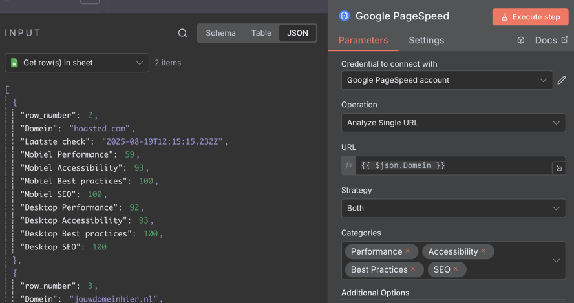Click the "Desktop SEO" value 100
The width and height of the screenshot is (574, 303).
tap(100, 247)
